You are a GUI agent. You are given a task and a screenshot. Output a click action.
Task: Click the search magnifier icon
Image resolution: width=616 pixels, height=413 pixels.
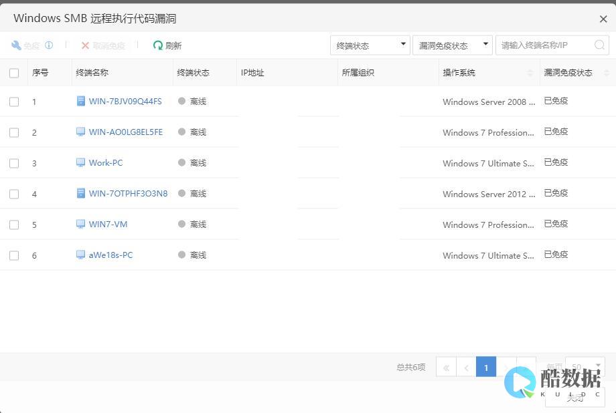click(x=599, y=45)
